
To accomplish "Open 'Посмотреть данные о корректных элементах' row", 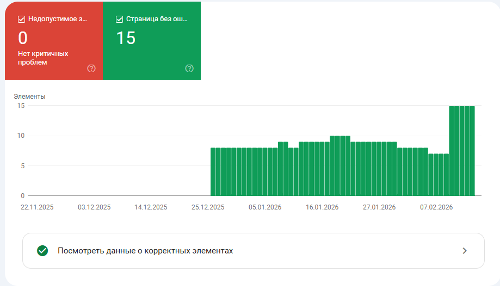I will coord(254,251).
